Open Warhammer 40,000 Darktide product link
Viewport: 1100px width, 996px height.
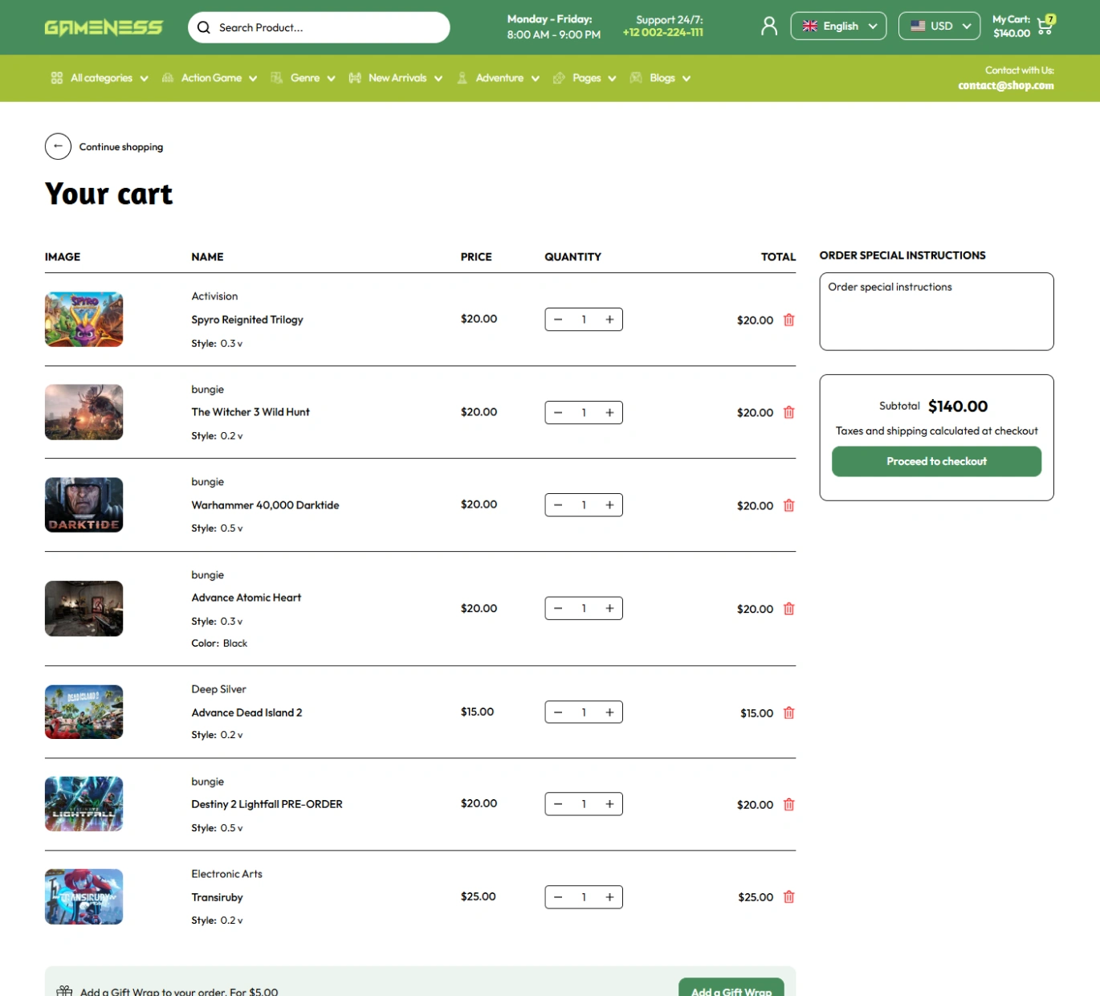tap(265, 505)
